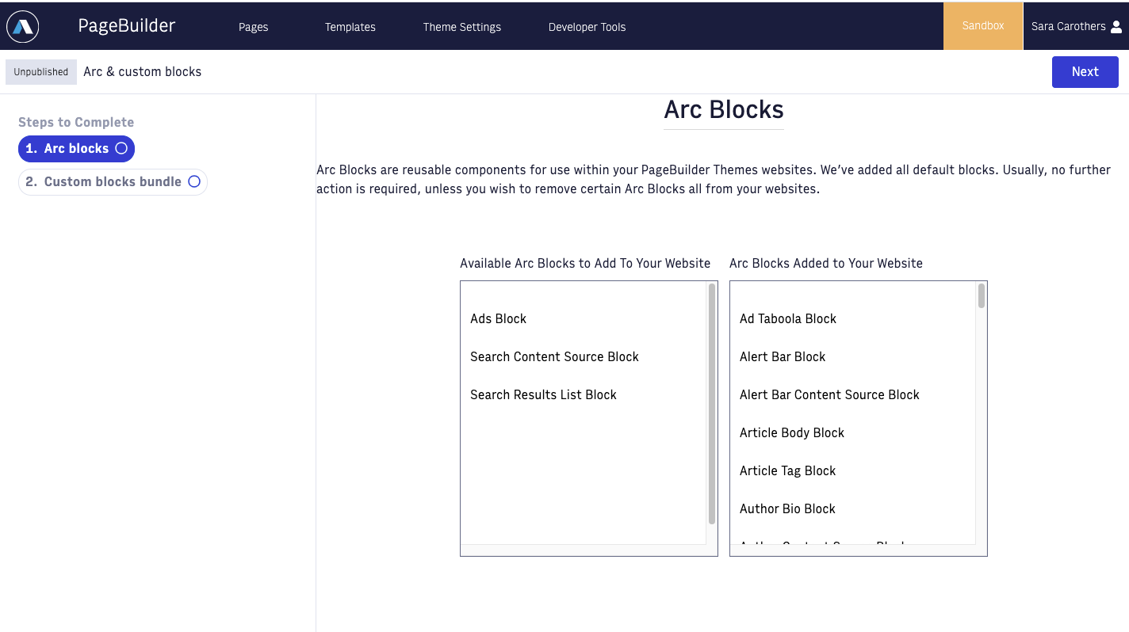Click the Unpublished status badge
This screenshot has height=632, width=1129.
coord(41,72)
